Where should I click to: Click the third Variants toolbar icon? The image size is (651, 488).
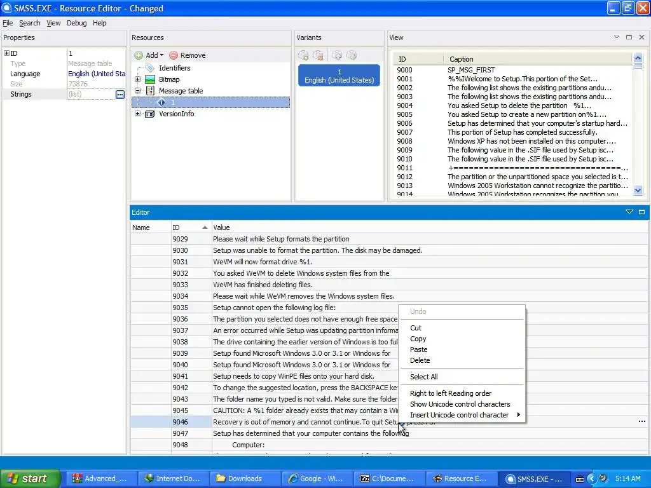click(337, 55)
